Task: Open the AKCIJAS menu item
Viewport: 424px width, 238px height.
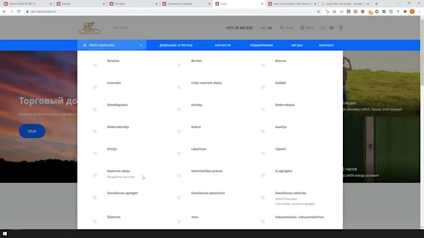Action: tap(297, 45)
